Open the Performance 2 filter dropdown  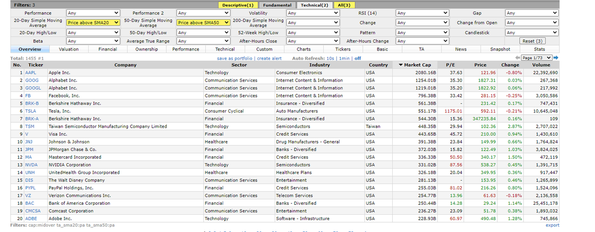tap(203, 13)
